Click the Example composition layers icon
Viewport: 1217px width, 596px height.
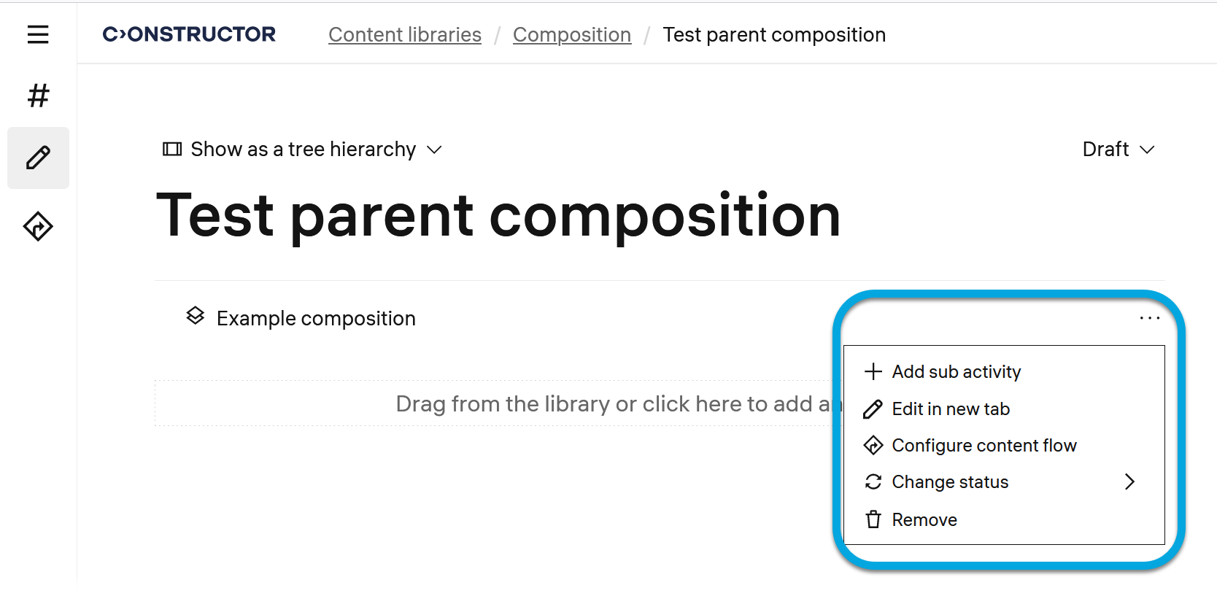point(195,316)
